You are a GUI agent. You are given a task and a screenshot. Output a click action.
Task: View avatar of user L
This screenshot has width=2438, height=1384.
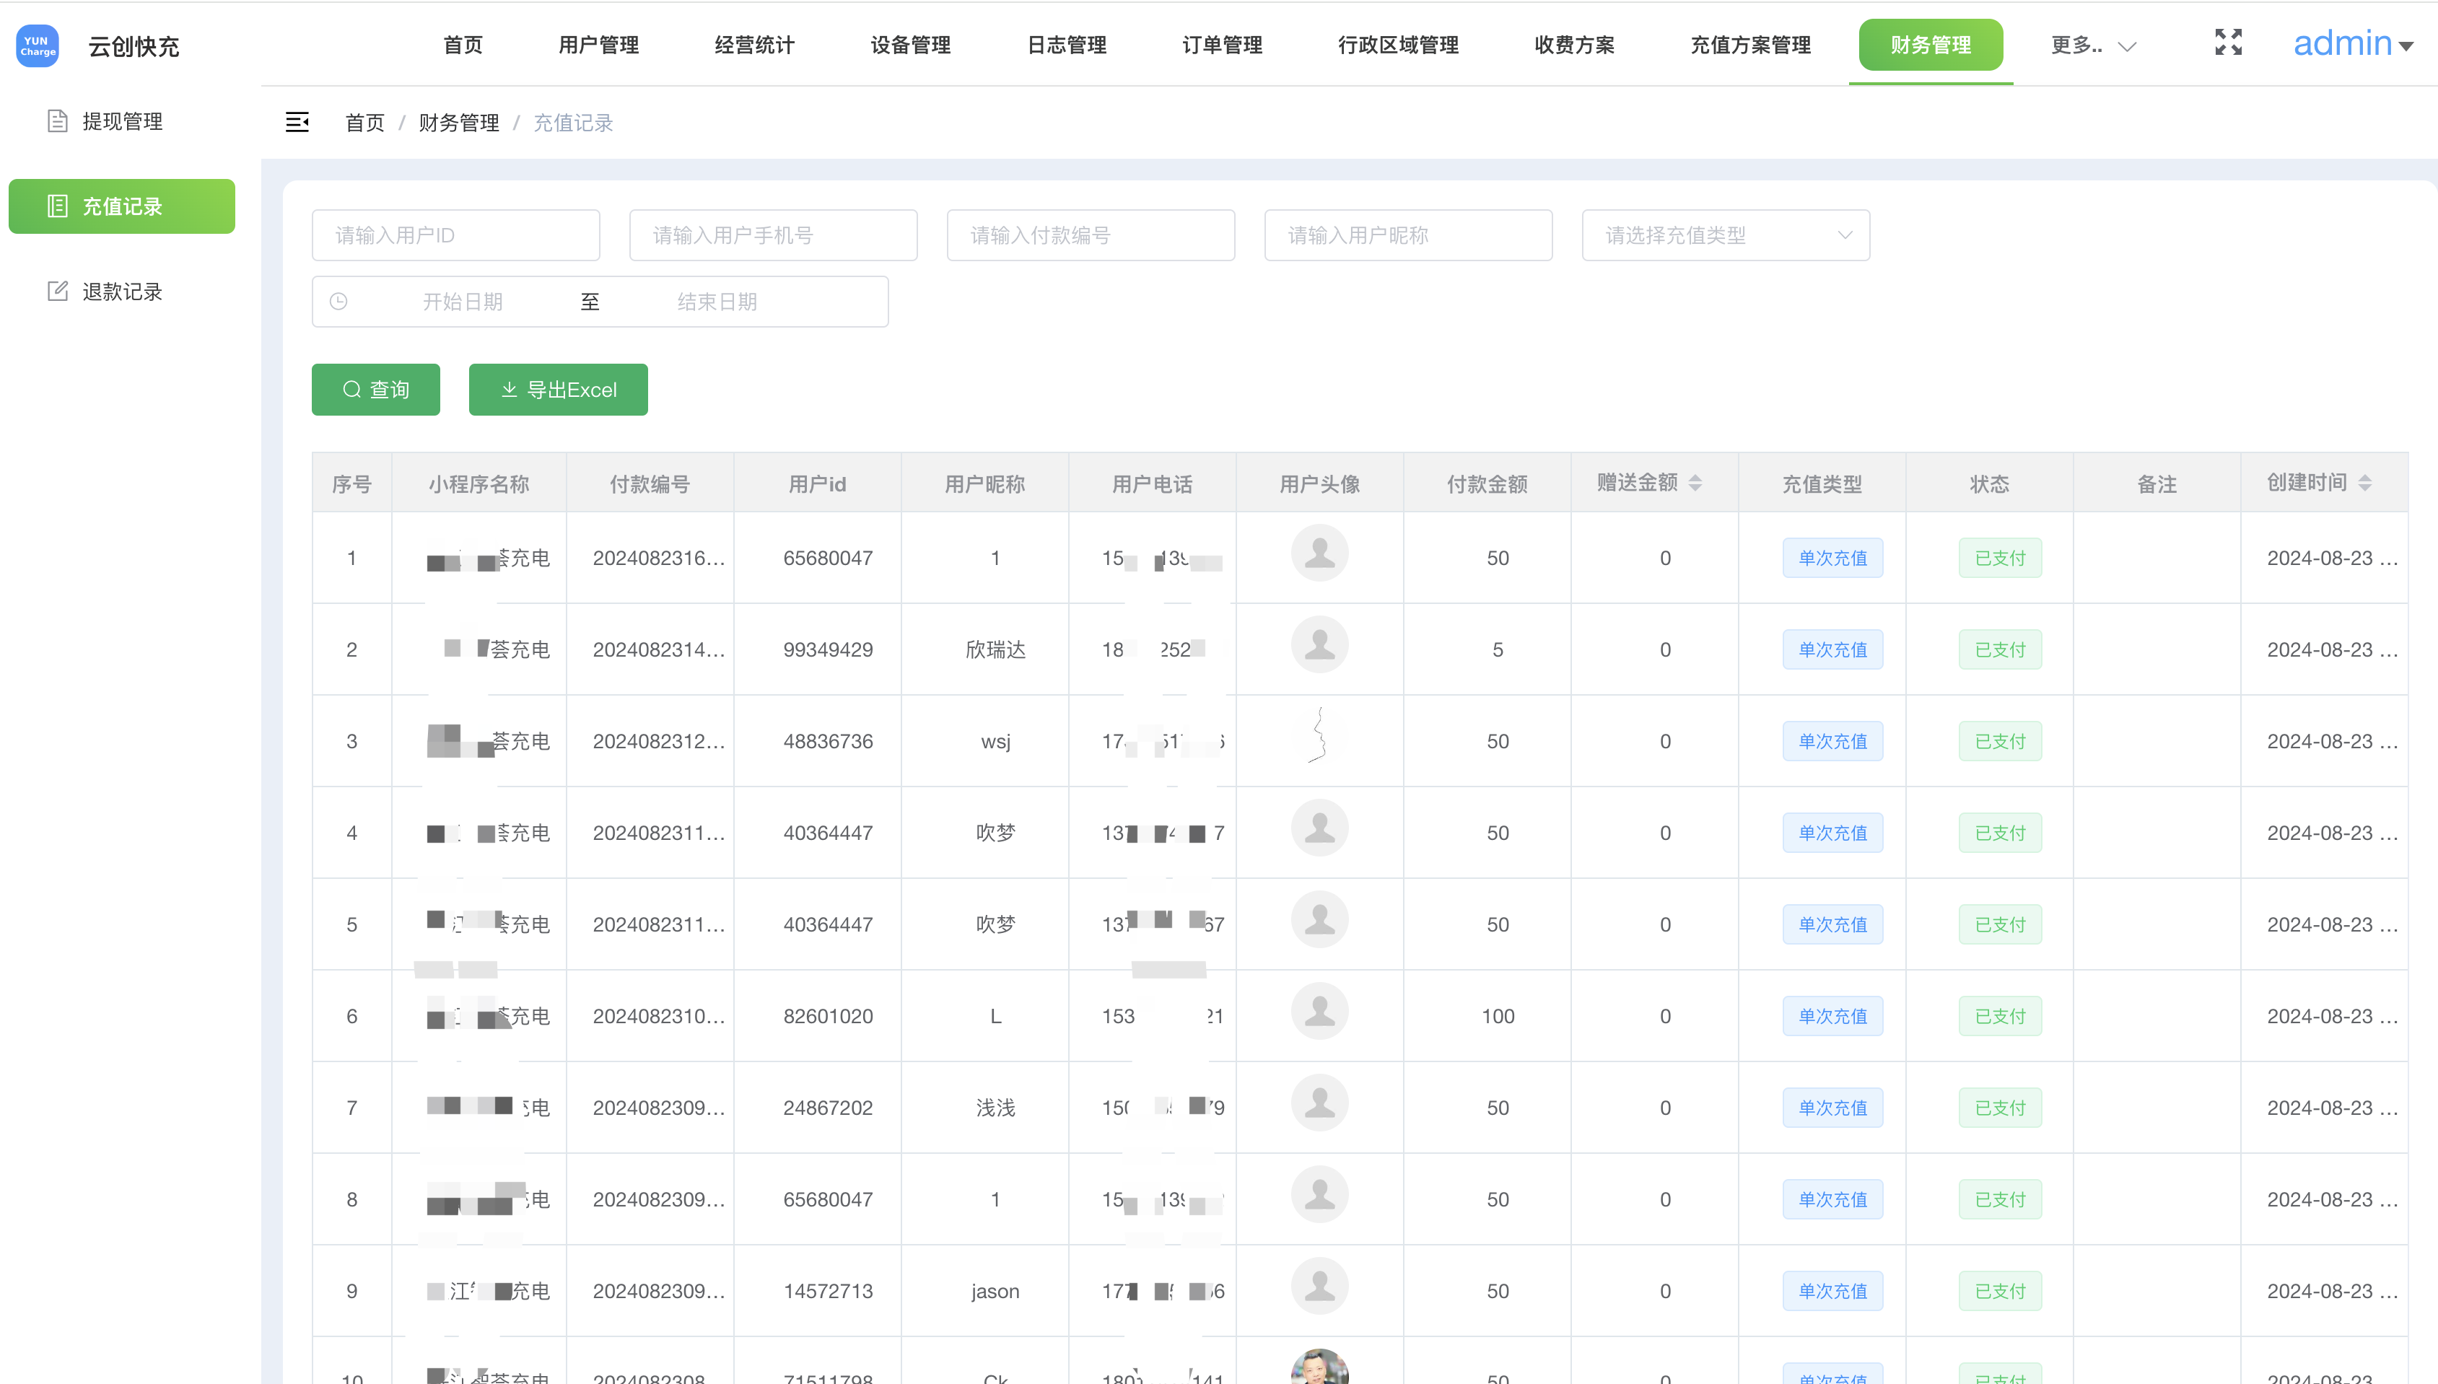click(1319, 1012)
